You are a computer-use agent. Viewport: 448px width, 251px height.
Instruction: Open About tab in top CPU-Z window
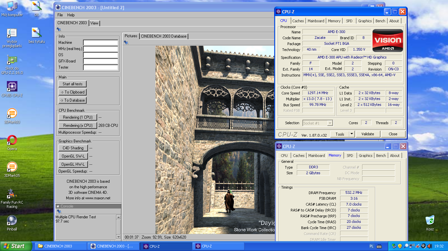(394, 21)
